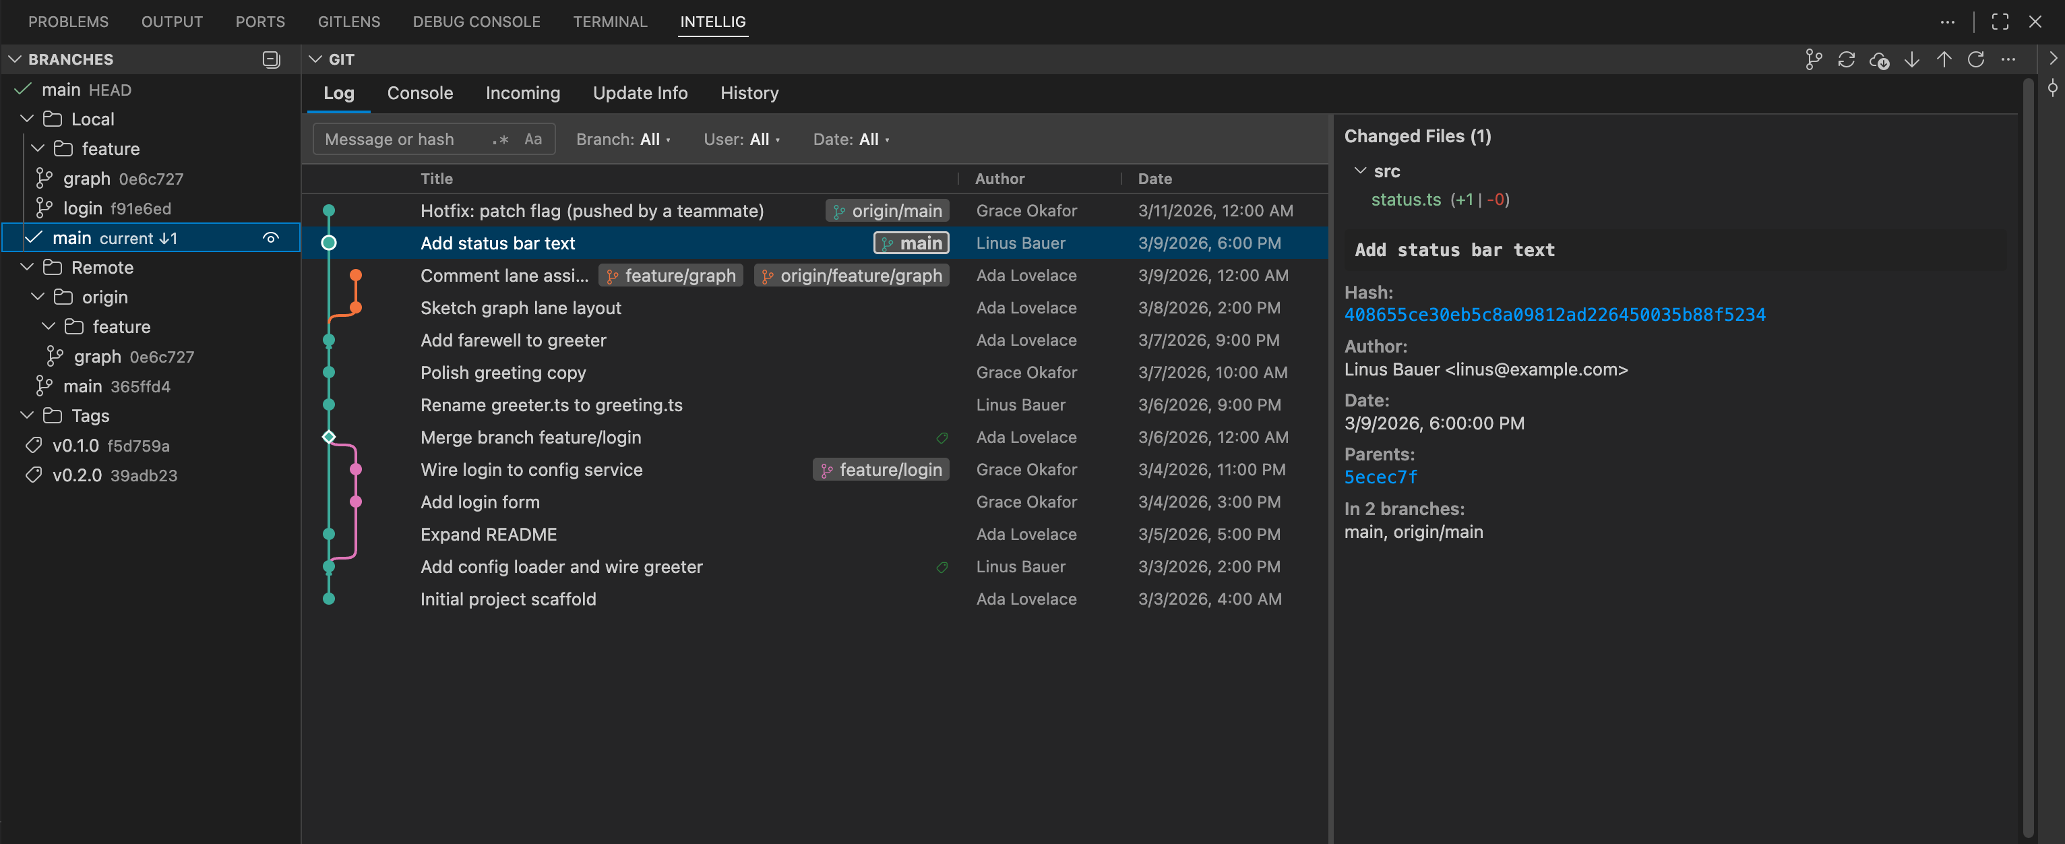Select the remote main branch 365ffd4

pos(151,386)
